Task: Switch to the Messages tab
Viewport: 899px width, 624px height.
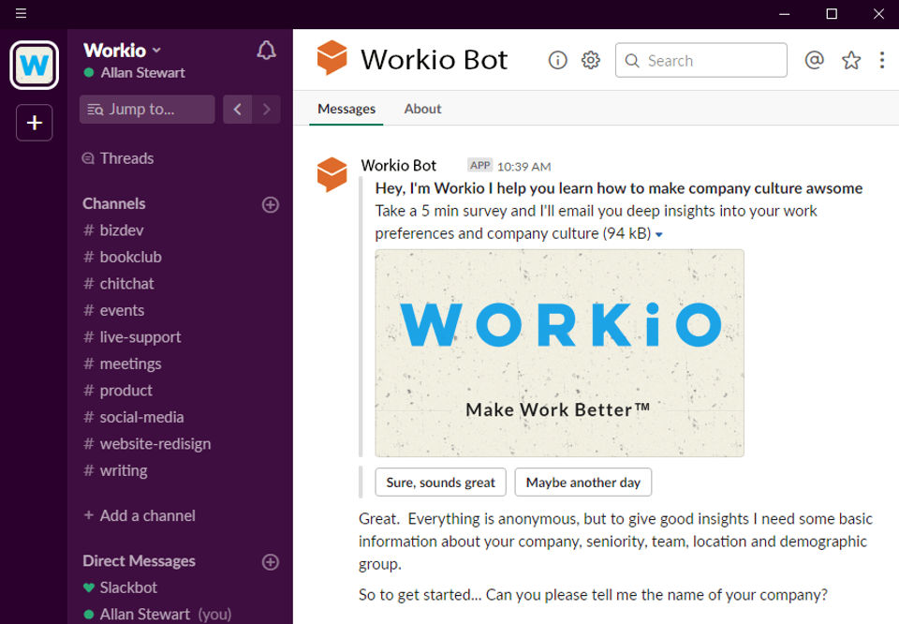Action: click(346, 109)
